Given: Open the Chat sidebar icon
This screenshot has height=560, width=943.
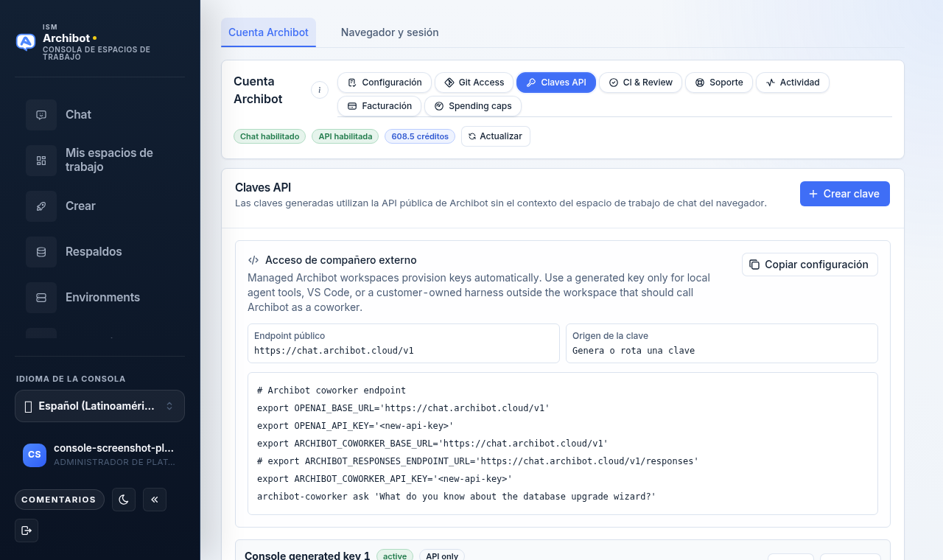Looking at the screenshot, I should pyautogui.click(x=41, y=115).
